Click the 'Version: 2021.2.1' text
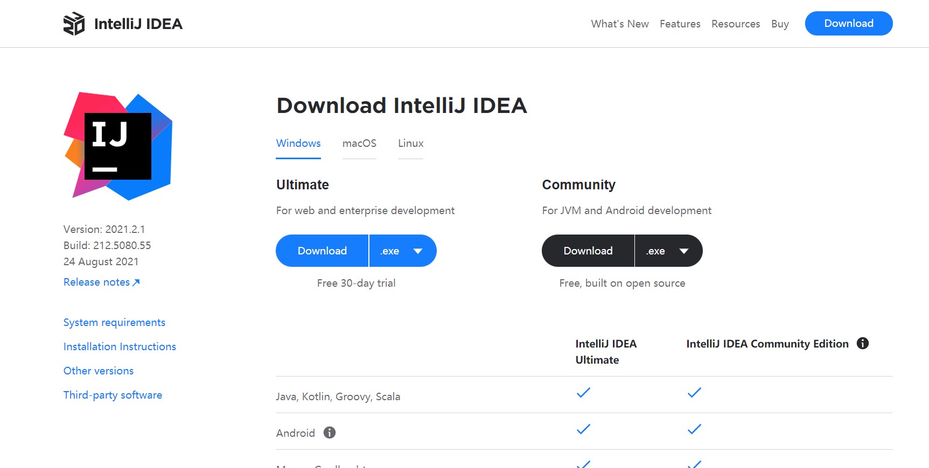Viewport: 929px width, 468px height. click(x=104, y=229)
